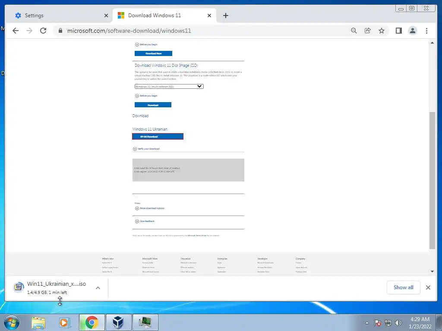Open the system monitor taskbar icon

point(145,322)
